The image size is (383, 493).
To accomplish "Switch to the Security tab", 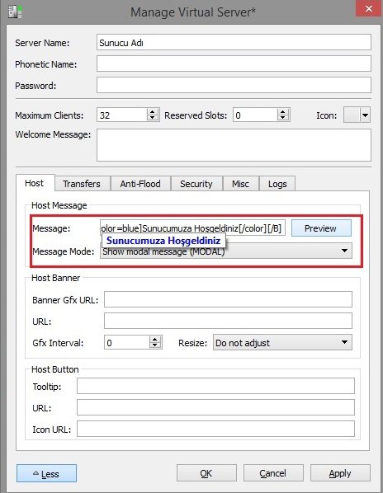I will tap(196, 184).
